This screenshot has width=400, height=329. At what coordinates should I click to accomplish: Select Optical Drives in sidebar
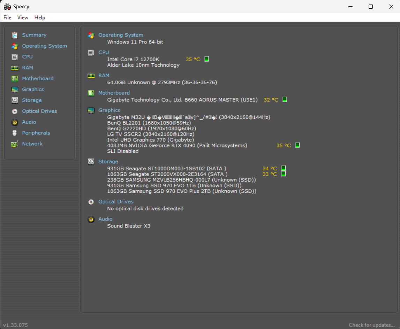[39, 111]
